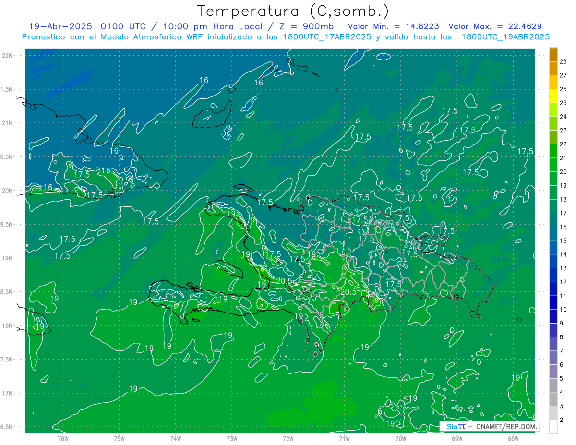Select the green swatch between 20 and 21
This screenshot has width=576, height=445.
(x=553, y=165)
